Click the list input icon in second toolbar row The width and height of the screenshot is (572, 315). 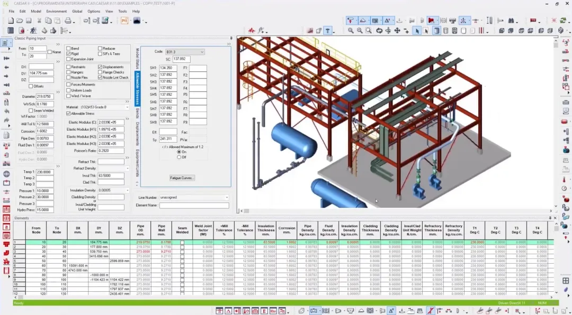click(11, 31)
